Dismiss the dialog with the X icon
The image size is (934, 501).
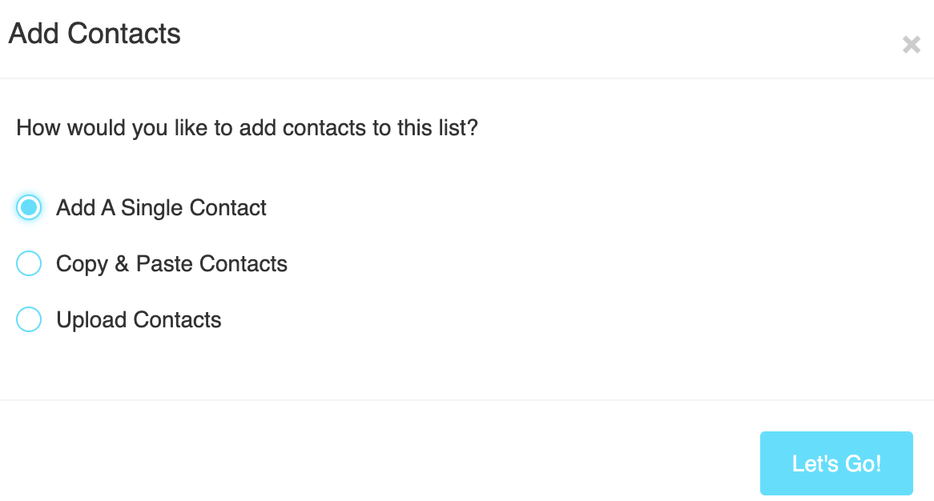click(x=911, y=45)
